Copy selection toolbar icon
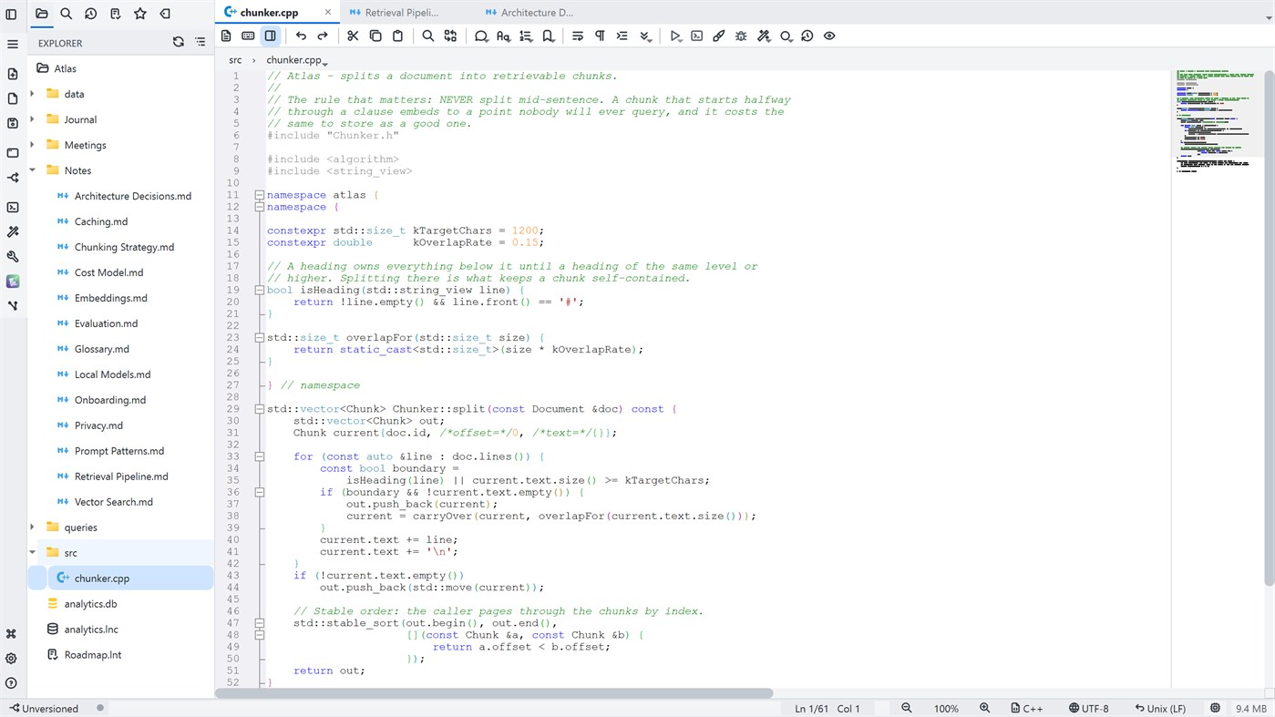Image resolution: width=1275 pixels, height=717 pixels. (375, 36)
